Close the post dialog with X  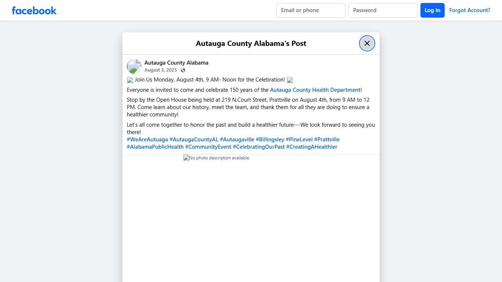[367, 43]
